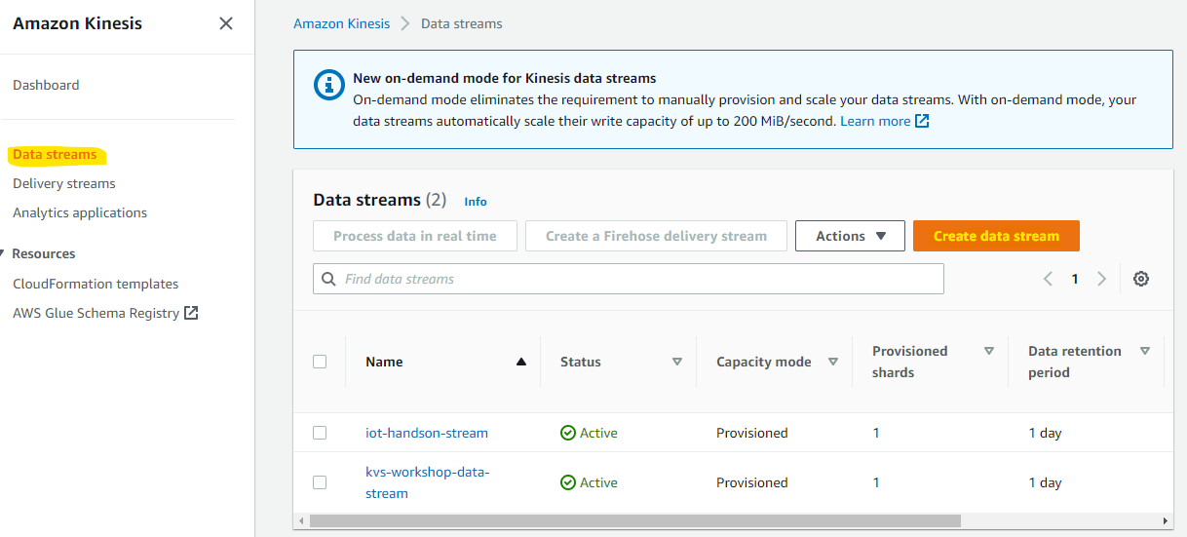Sort by Capacity mode column arrow
The width and height of the screenshot is (1187, 537).
click(x=833, y=362)
